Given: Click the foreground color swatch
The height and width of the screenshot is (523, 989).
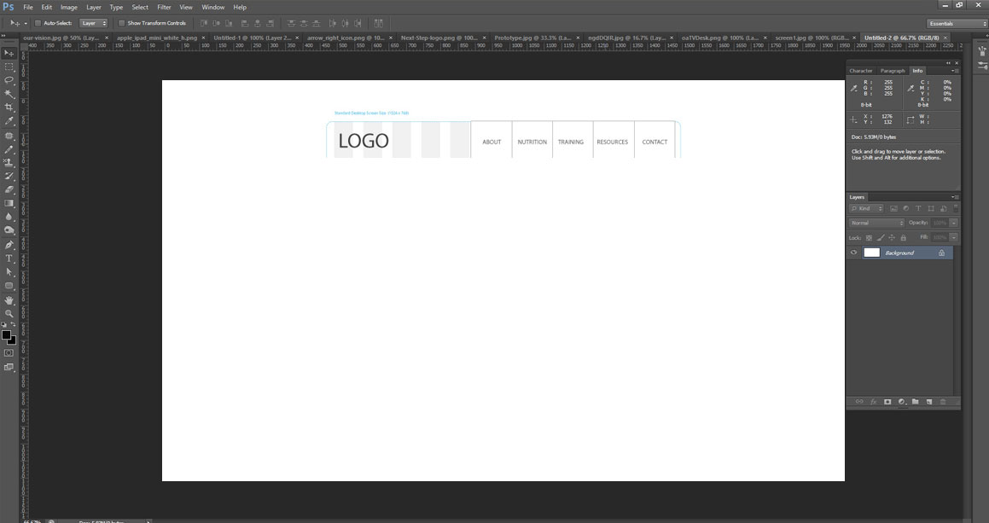Looking at the screenshot, I should point(6,335).
